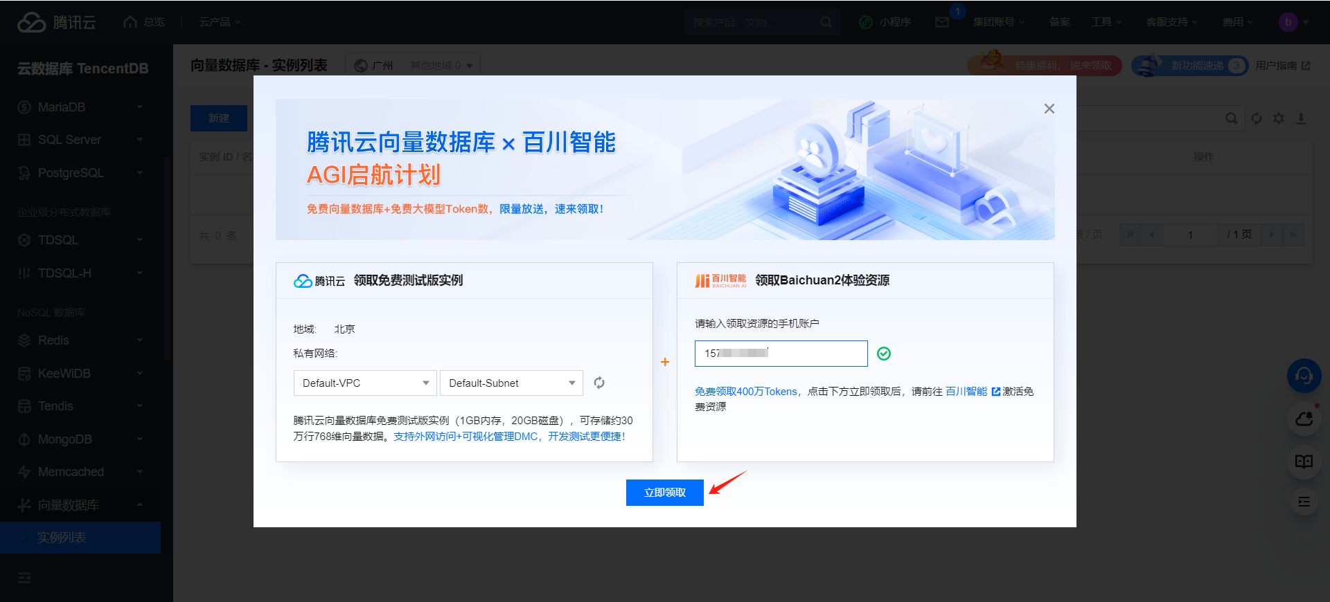Go to 总览 home overview
The width and height of the screenshot is (1330, 602).
[x=144, y=22]
